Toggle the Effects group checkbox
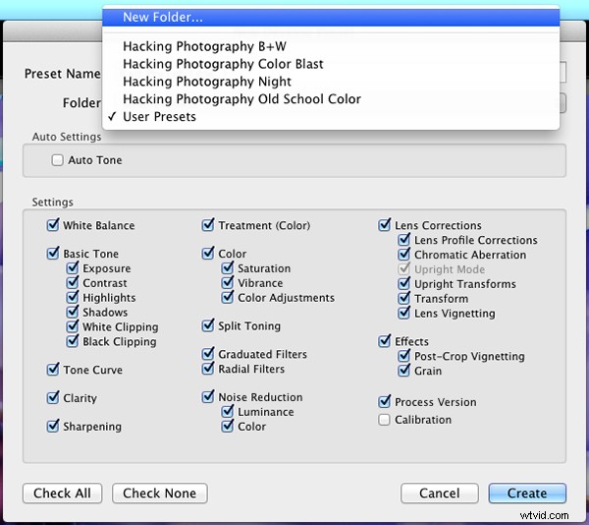The image size is (589, 525). point(384,341)
